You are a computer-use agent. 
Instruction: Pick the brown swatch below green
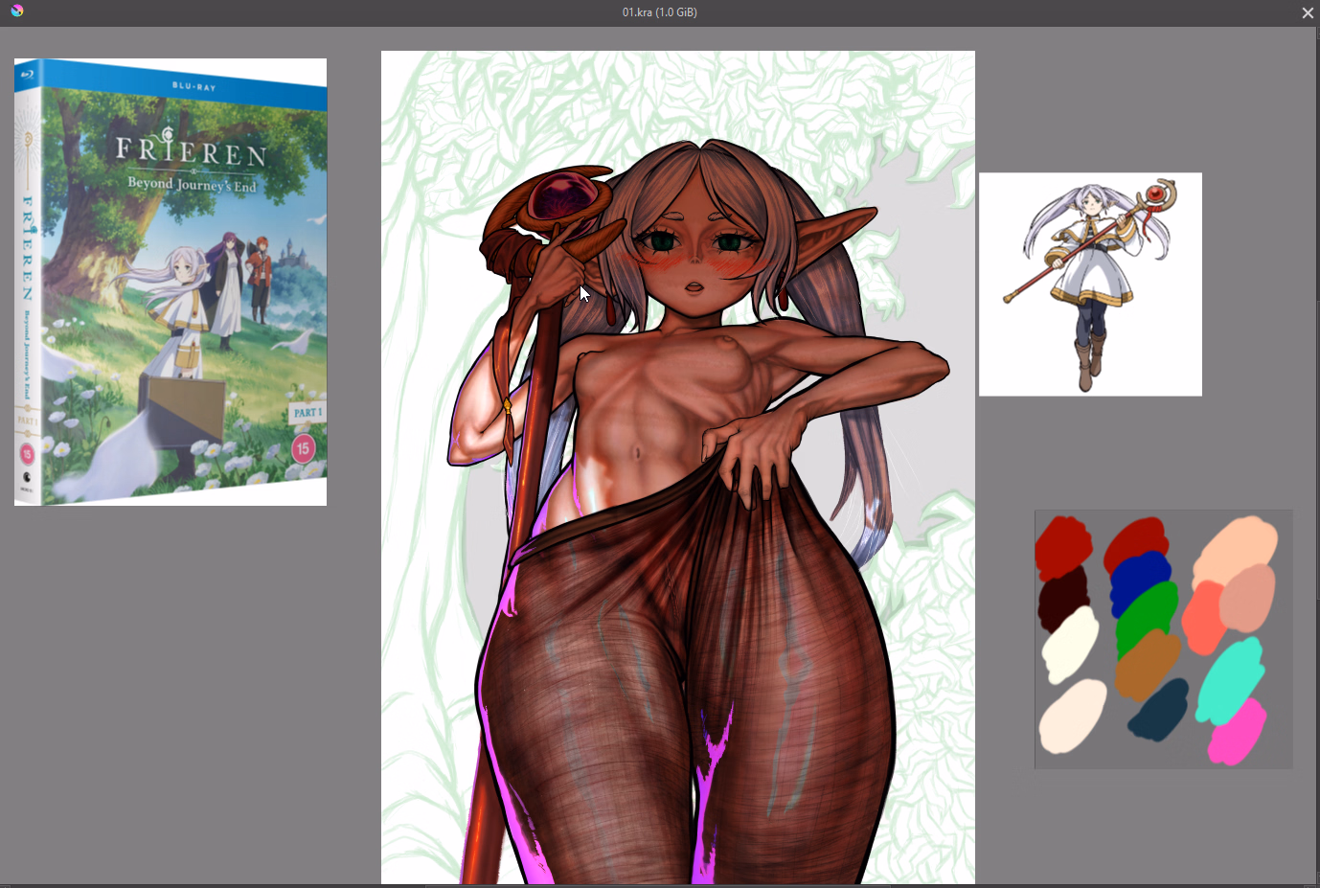[1147, 663]
